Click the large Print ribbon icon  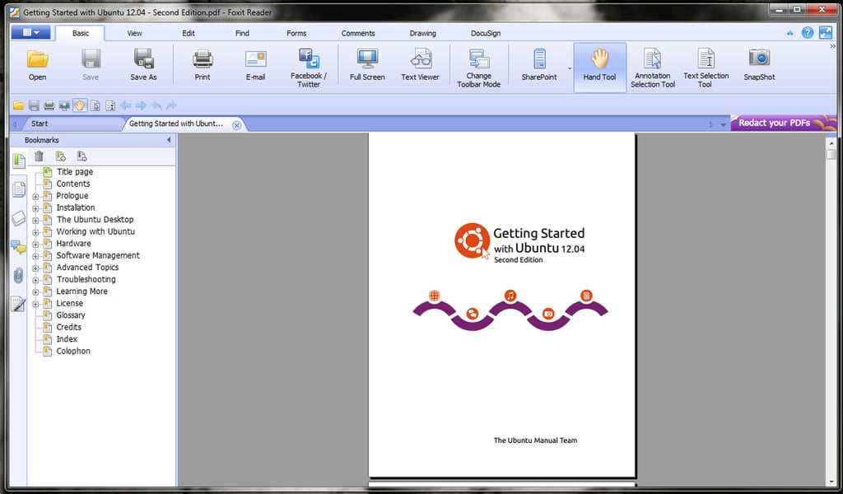click(x=203, y=65)
